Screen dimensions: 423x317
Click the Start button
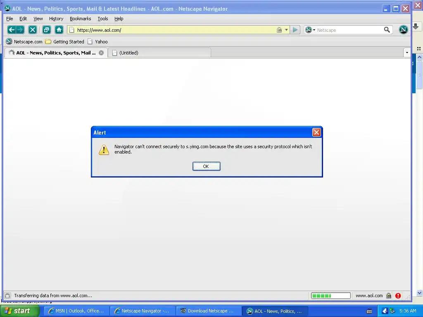[x=19, y=311]
